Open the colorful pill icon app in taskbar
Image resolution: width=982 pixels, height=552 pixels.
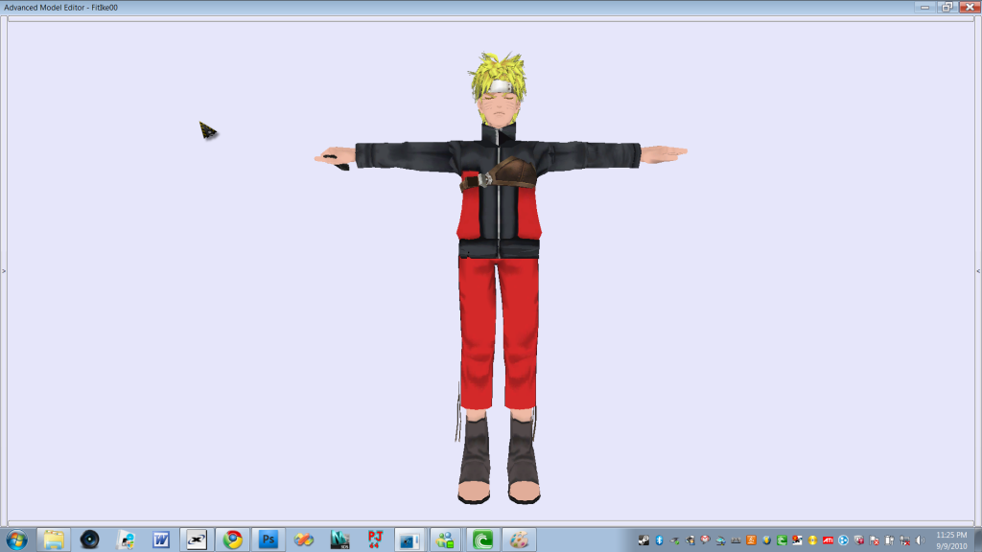pyautogui.click(x=304, y=540)
